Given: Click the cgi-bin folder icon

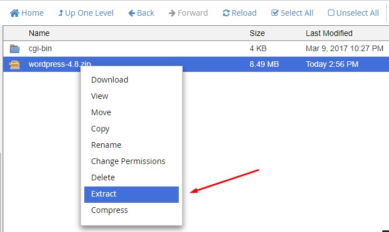Looking at the screenshot, I should [15, 48].
